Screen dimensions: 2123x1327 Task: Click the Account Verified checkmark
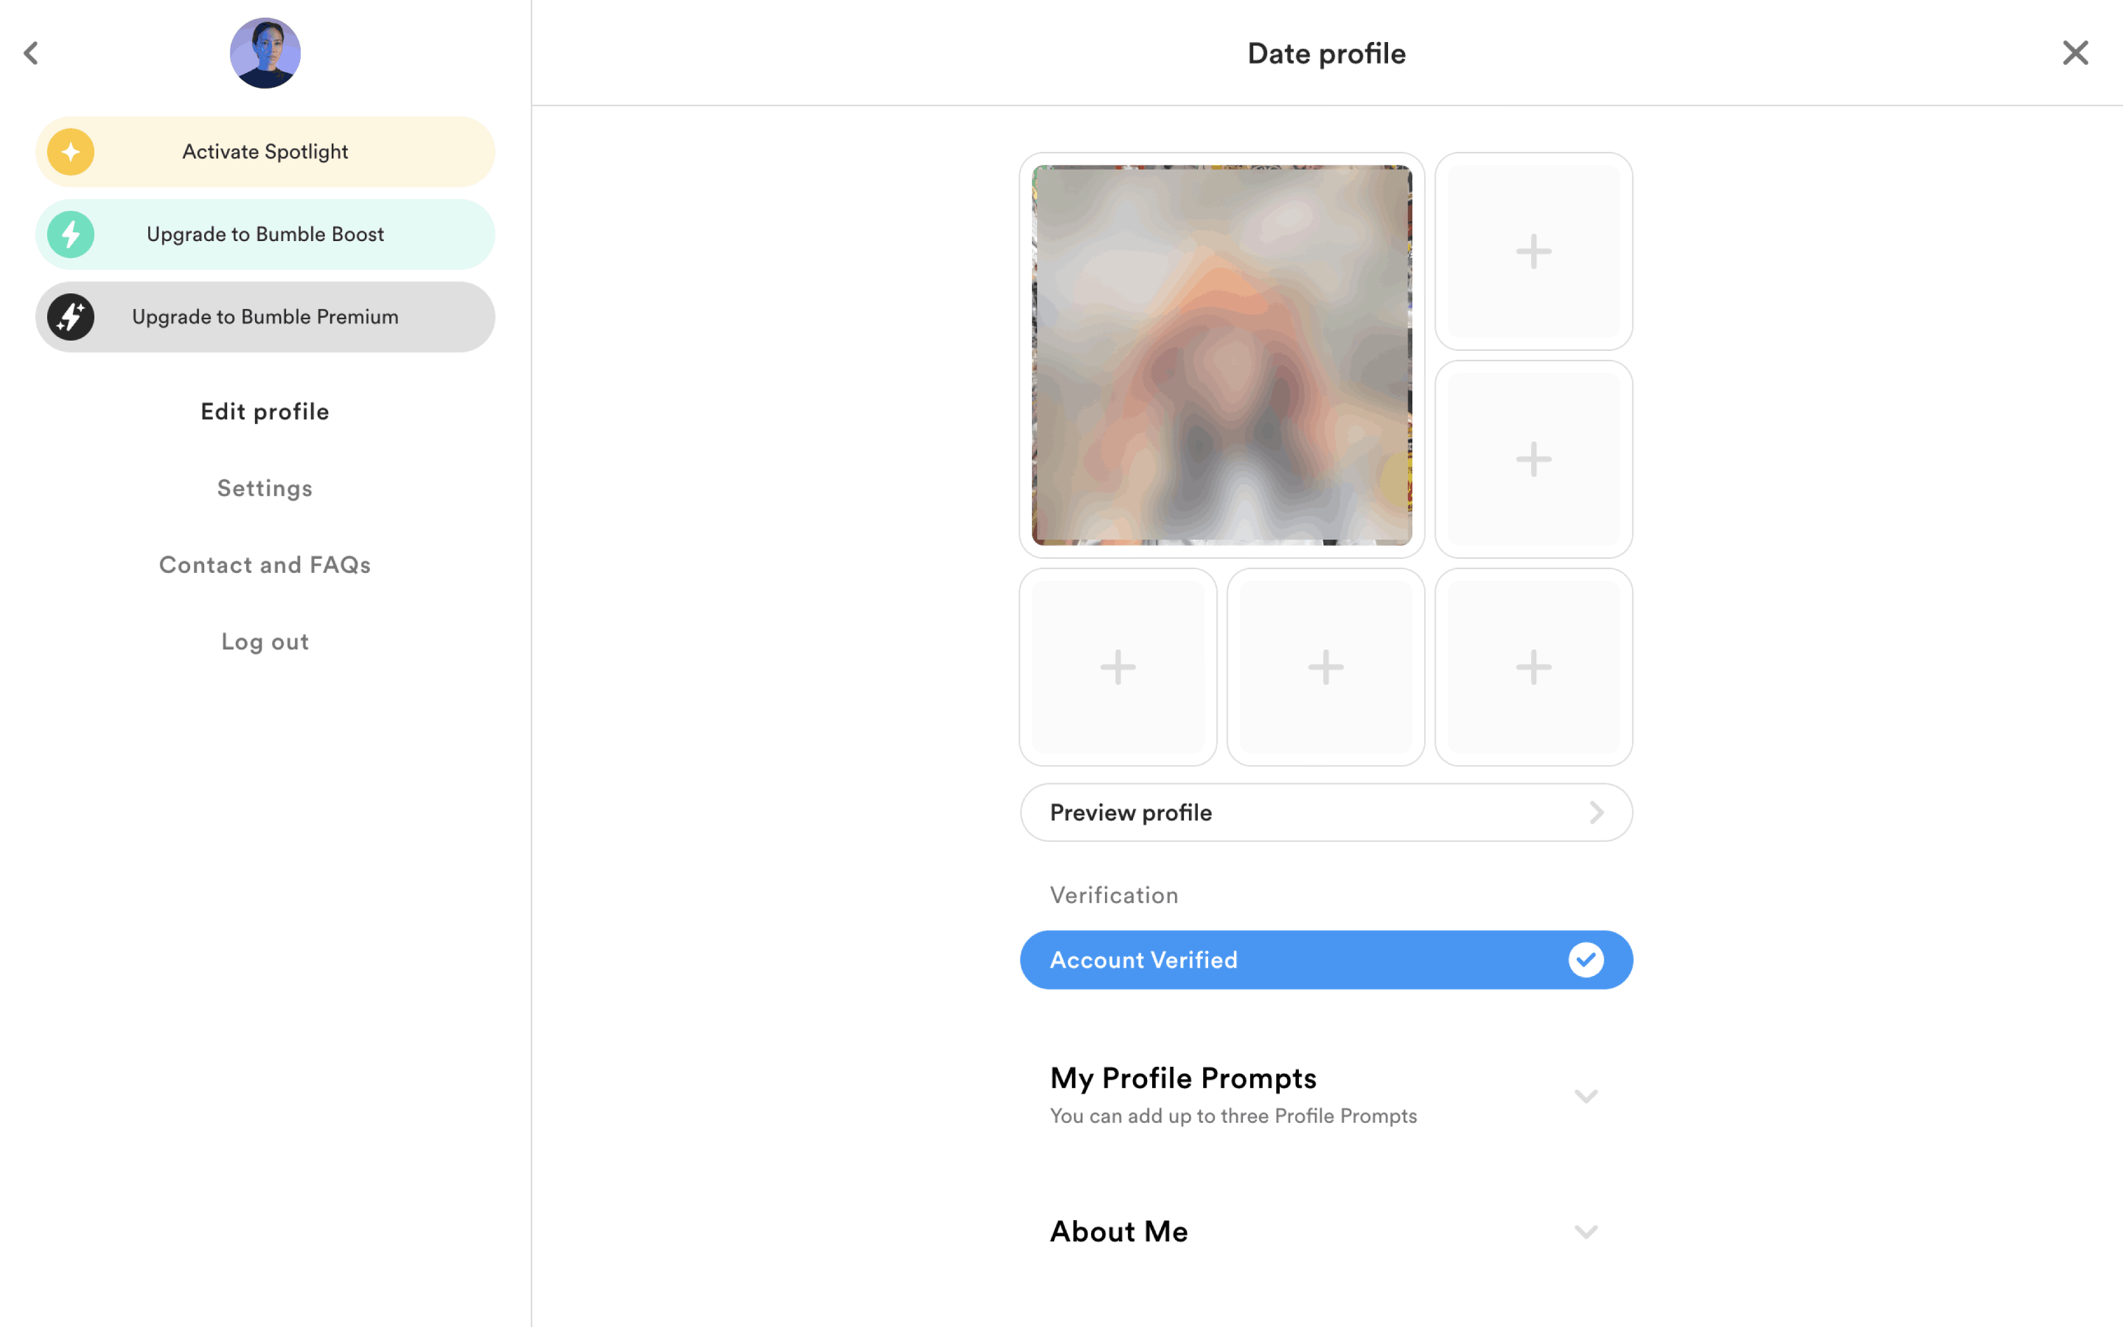[1585, 959]
